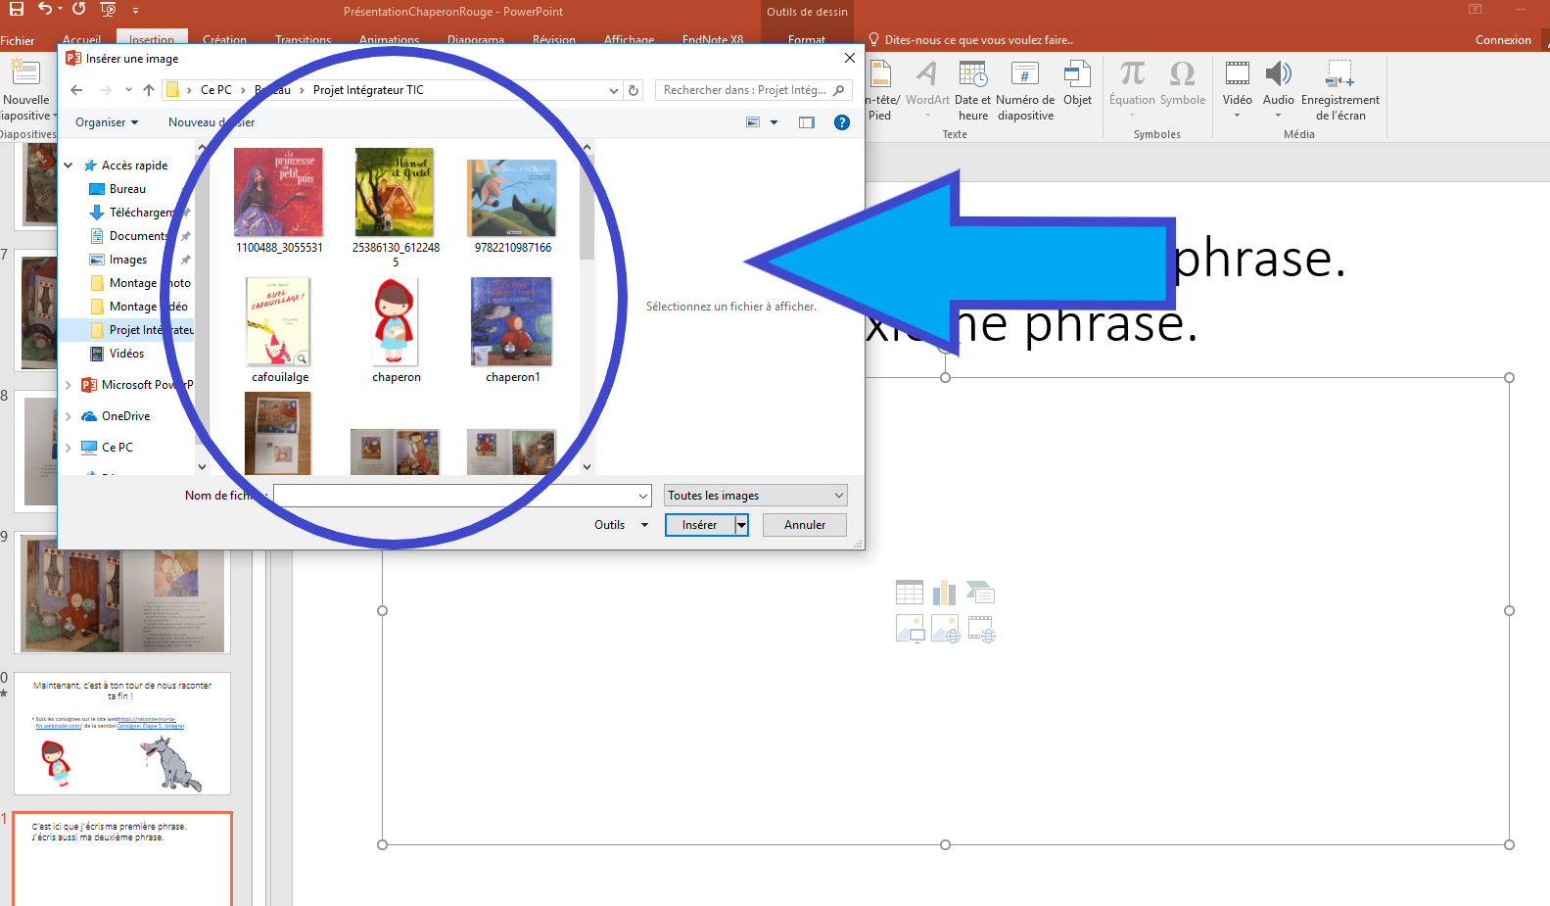The height and width of the screenshot is (906, 1550).
Task: Click the Audio speaker icon
Action: coord(1279,86)
